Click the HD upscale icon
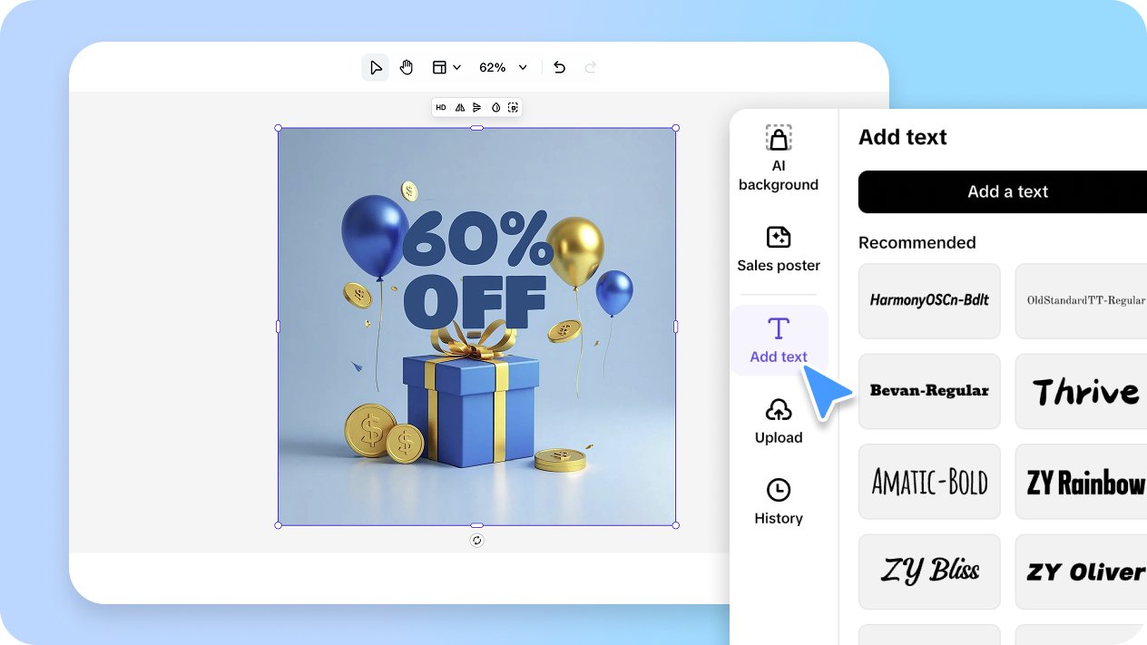The image size is (1147, 645). tap(441, 108)
